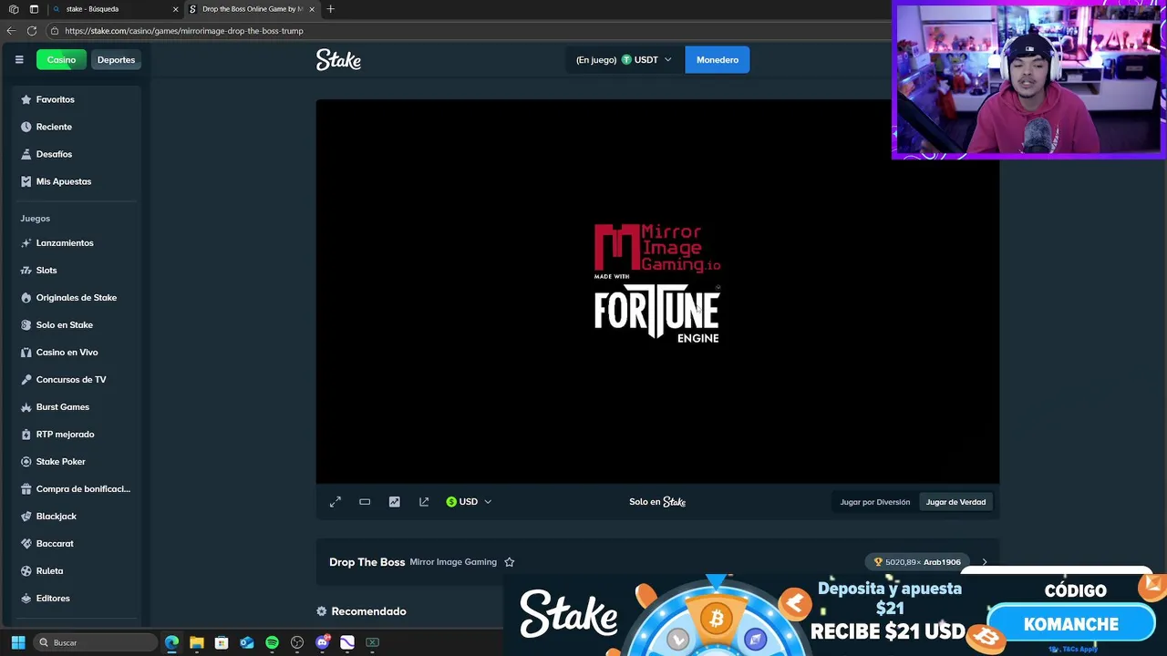This screenshot has width=1167, height=656.
Task: Switch to Casino tab
Action: (x=61, y=60)
